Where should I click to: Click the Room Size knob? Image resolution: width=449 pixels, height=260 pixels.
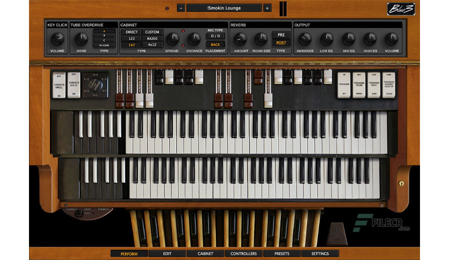pyautogui.click(x=261, y=39)
